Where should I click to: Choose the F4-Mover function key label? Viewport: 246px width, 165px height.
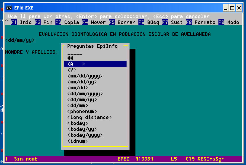[94, 22]
